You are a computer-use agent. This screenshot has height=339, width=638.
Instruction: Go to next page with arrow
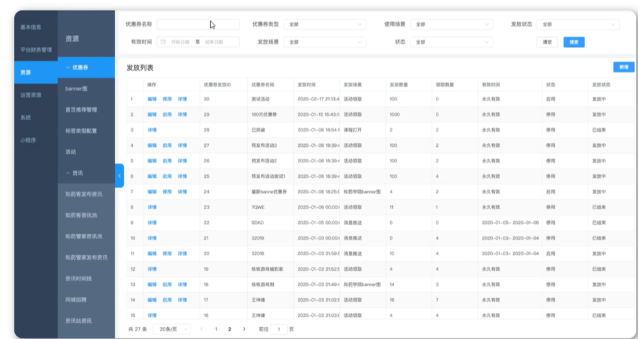pyautogui.click(x=244, y=329)
